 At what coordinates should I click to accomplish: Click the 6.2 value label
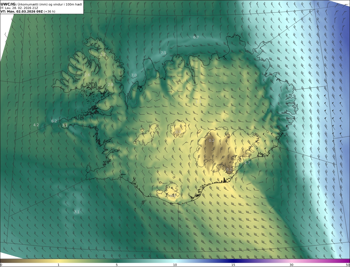coord(54,121)
